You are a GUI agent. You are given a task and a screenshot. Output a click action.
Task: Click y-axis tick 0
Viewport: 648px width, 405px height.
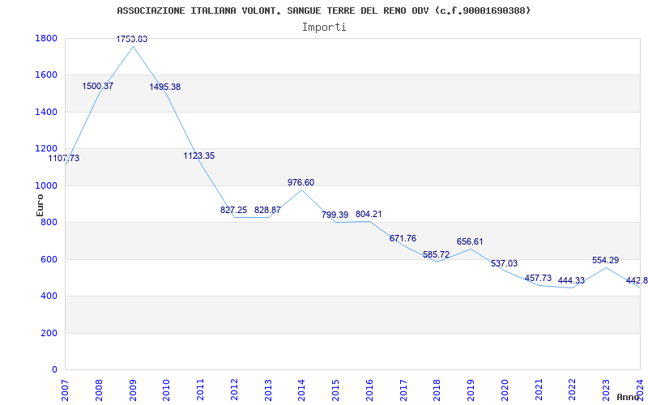[x=54, y=370]
